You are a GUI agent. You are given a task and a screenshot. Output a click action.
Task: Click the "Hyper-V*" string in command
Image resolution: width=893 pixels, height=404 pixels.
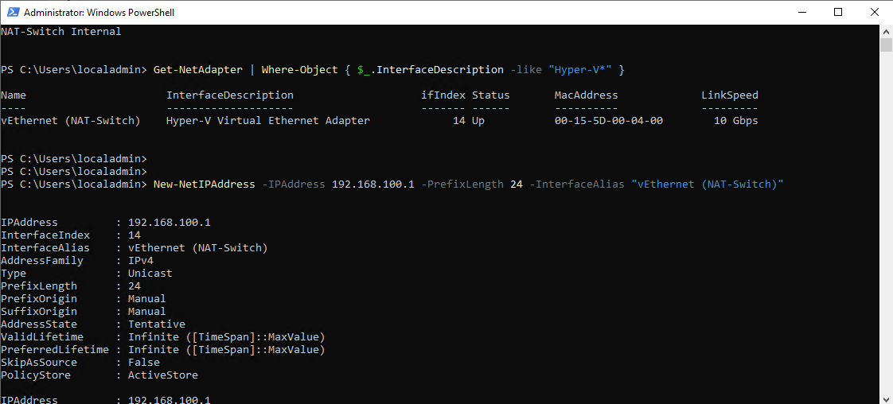pyautogui.click(x=580, y=70)
